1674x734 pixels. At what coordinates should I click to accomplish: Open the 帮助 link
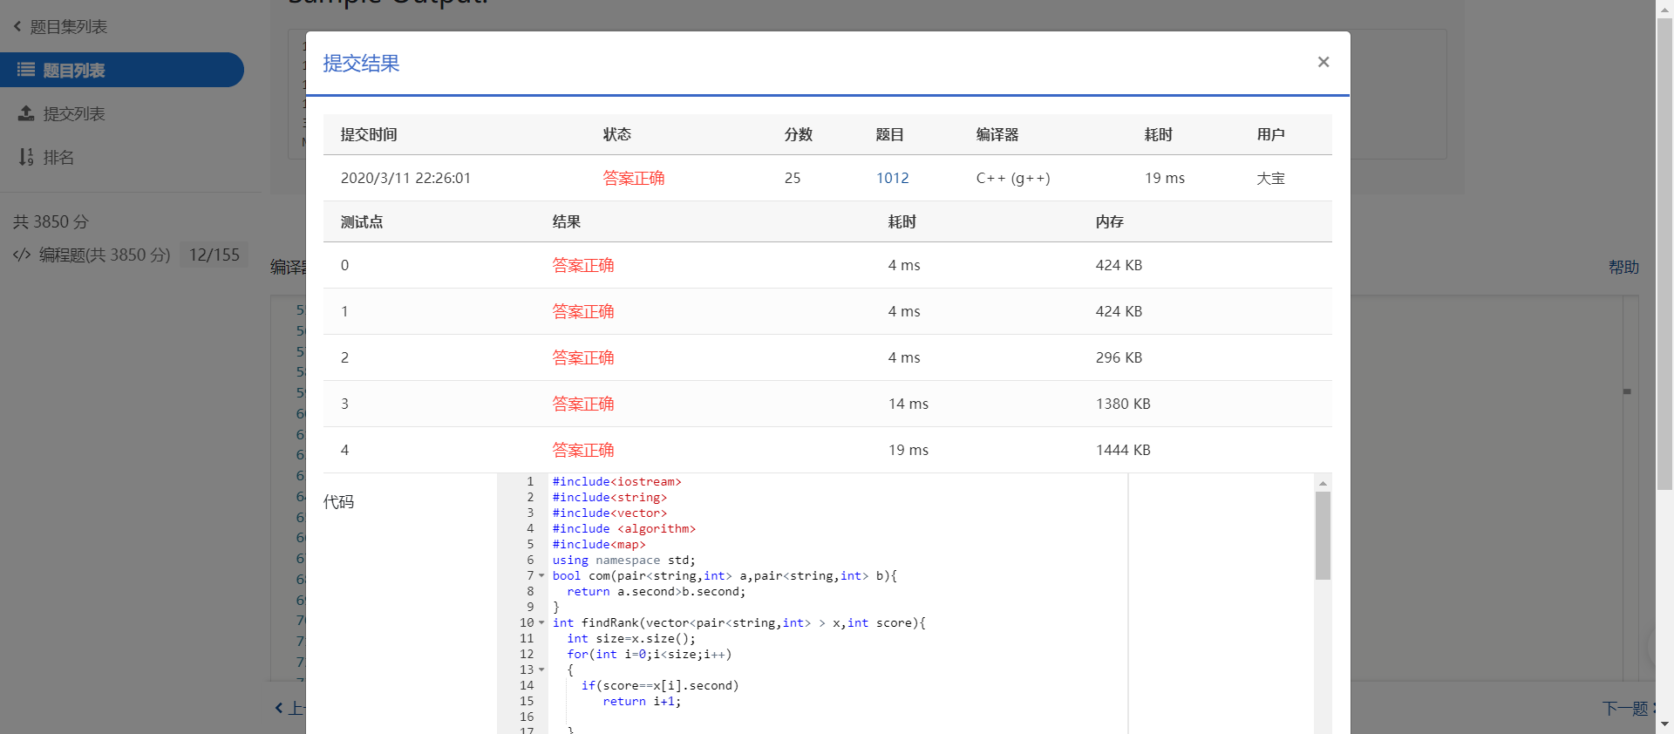pyautogui.click(x=1623, y=268)
